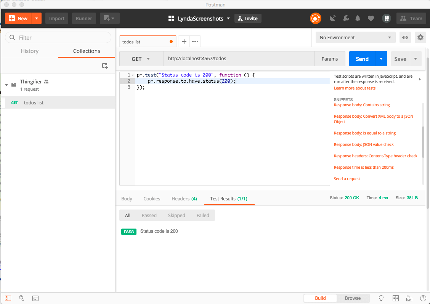Image resolution: width=430 pixels, height=304 pixels.
Task: Switch to response Headers tab
Action: point(184,199)
